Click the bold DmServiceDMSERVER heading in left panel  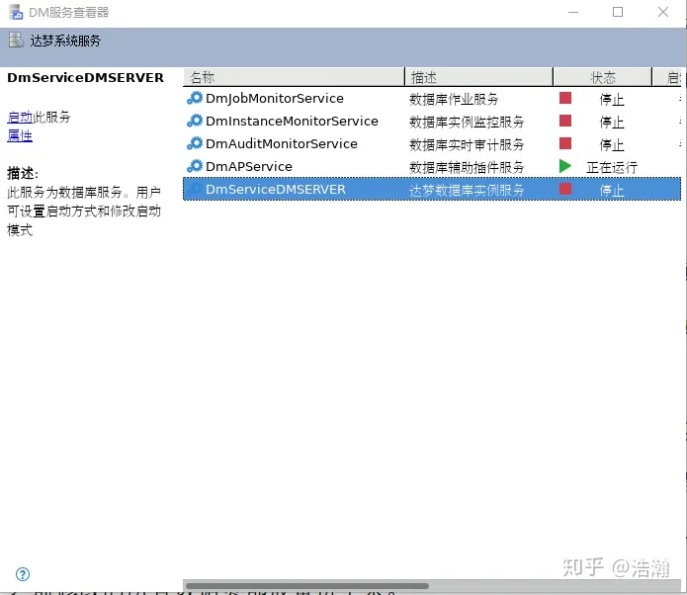point(85,77)
